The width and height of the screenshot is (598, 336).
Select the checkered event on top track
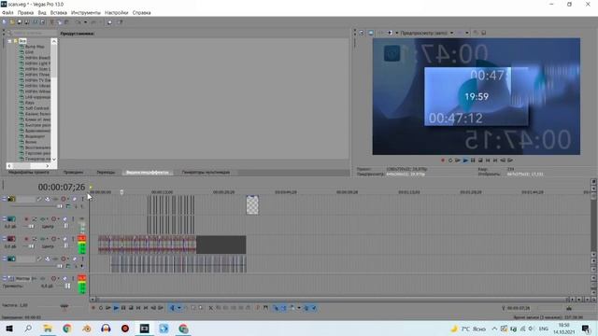(252, 205)
